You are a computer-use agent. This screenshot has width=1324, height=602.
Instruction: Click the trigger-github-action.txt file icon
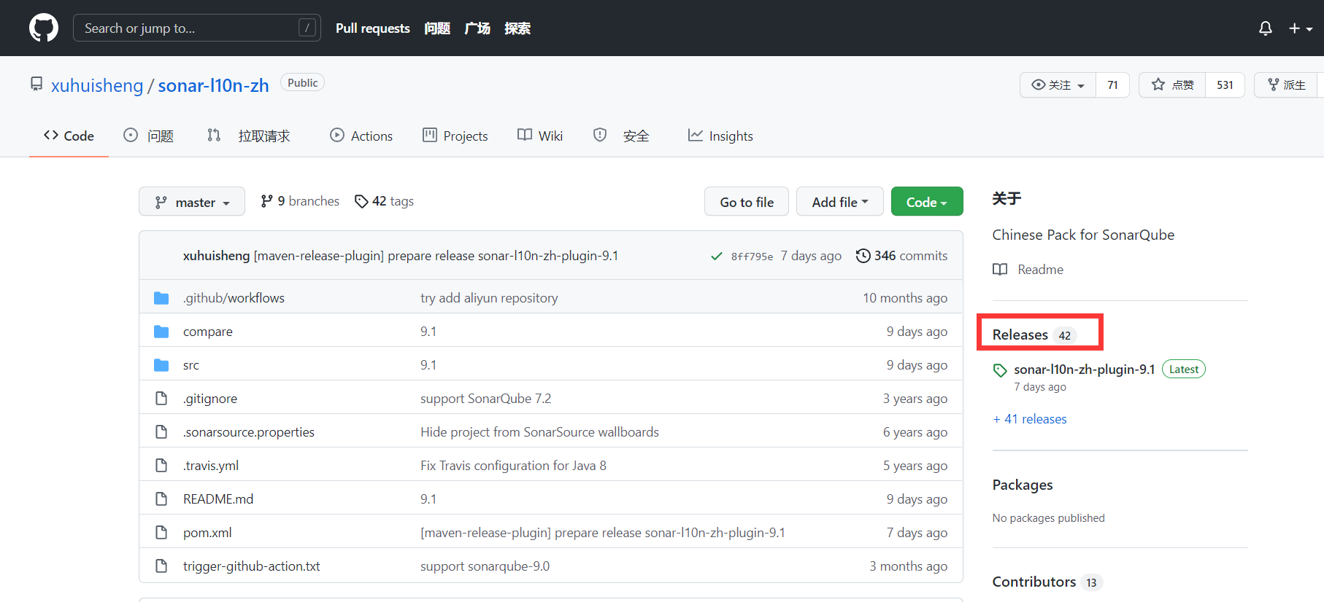(161, 566)
